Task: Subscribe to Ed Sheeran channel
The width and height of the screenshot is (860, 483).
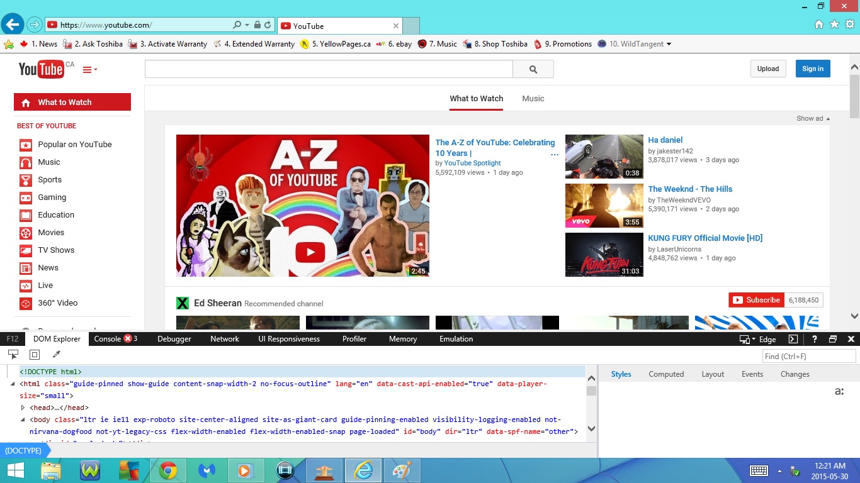Action: (x=756, y=300)
